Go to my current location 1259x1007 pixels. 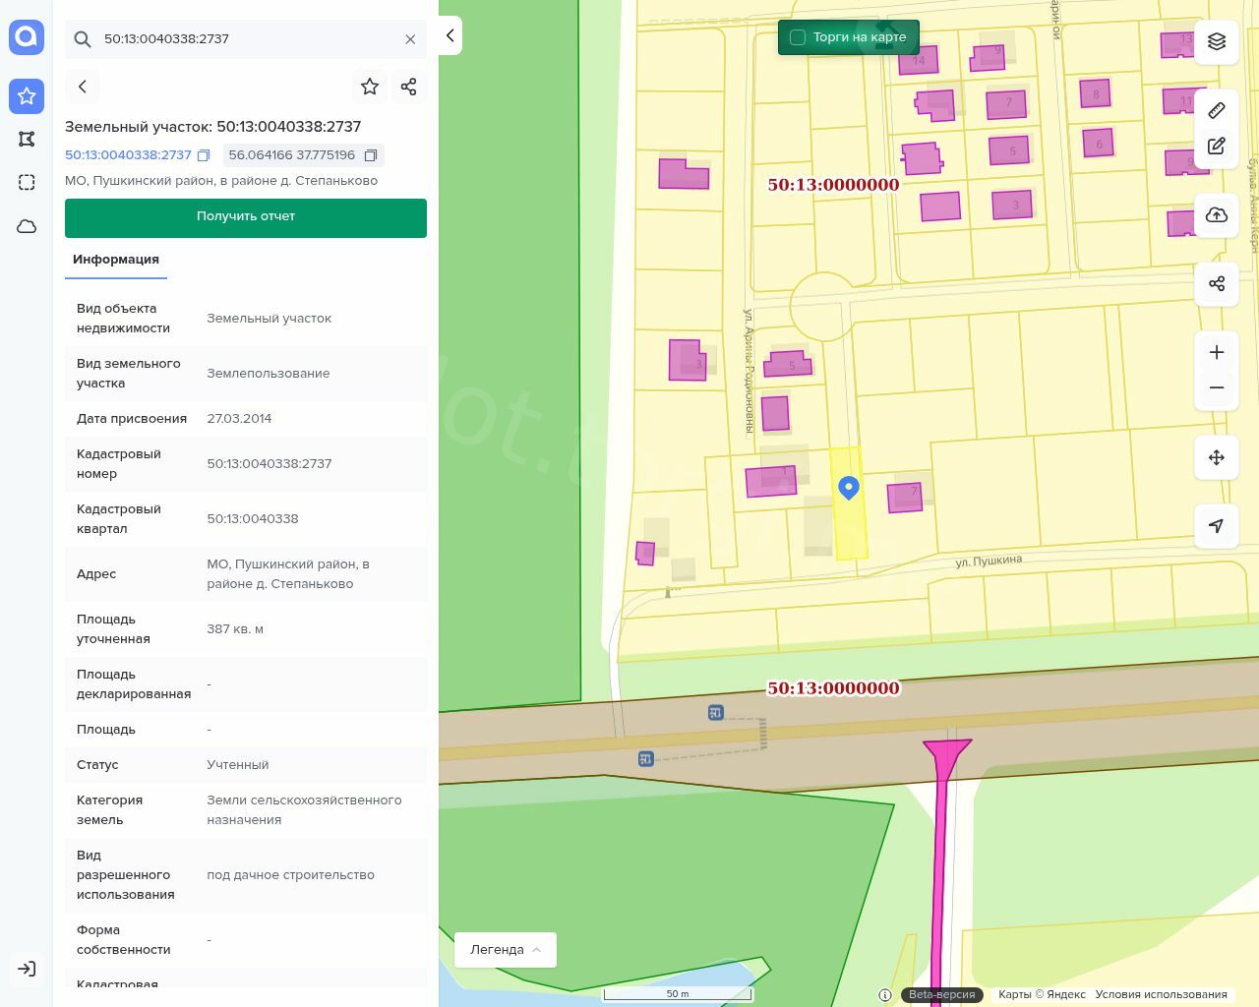1217,526
